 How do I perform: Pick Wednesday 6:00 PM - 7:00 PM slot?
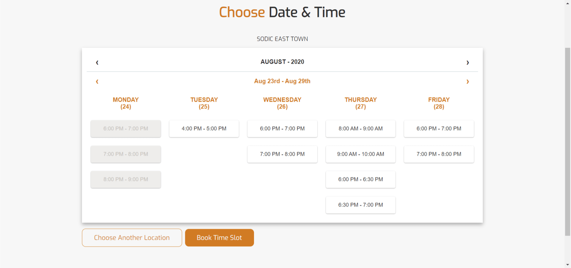[x=282, y=128]
